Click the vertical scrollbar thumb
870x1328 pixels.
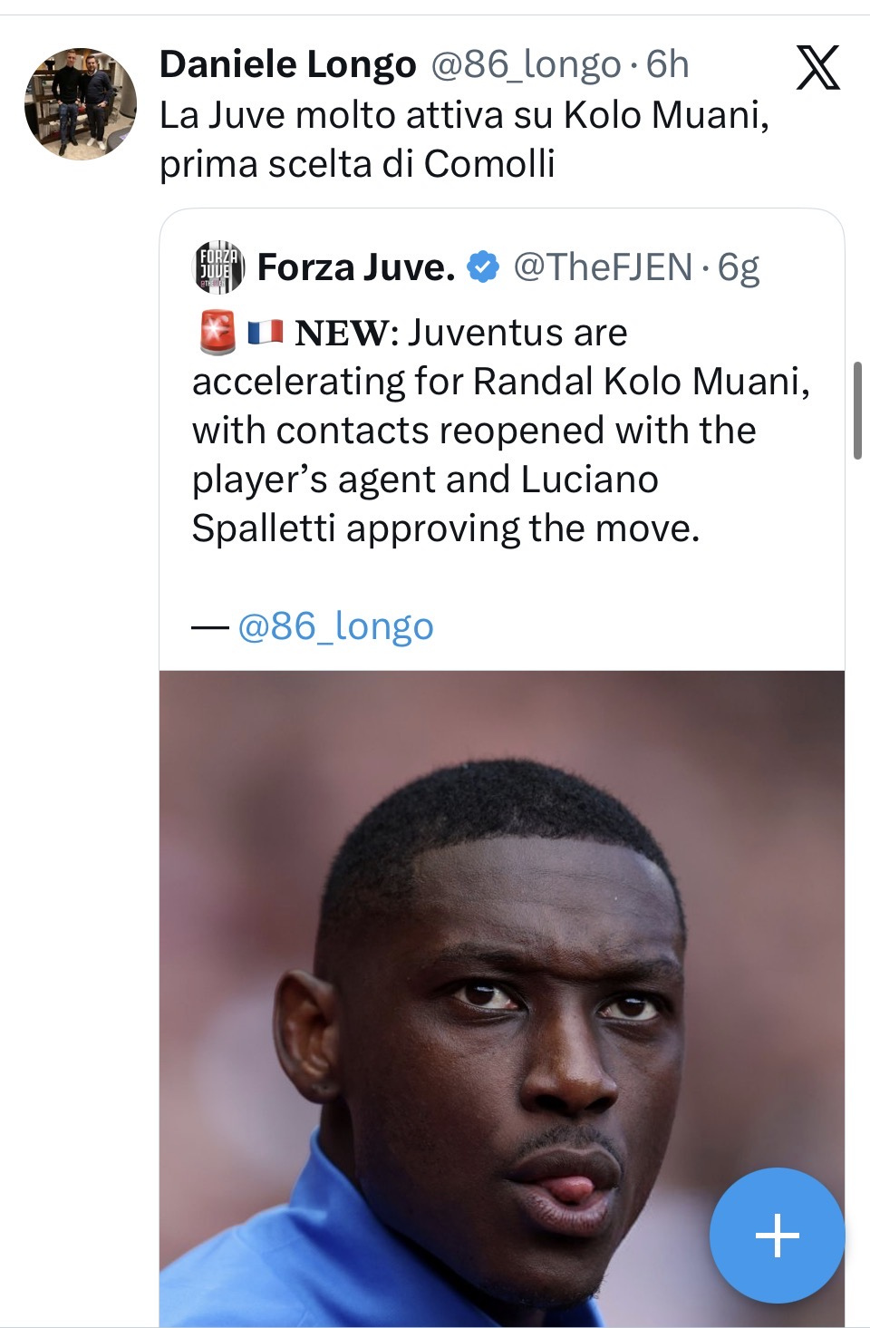click(857, 411)
